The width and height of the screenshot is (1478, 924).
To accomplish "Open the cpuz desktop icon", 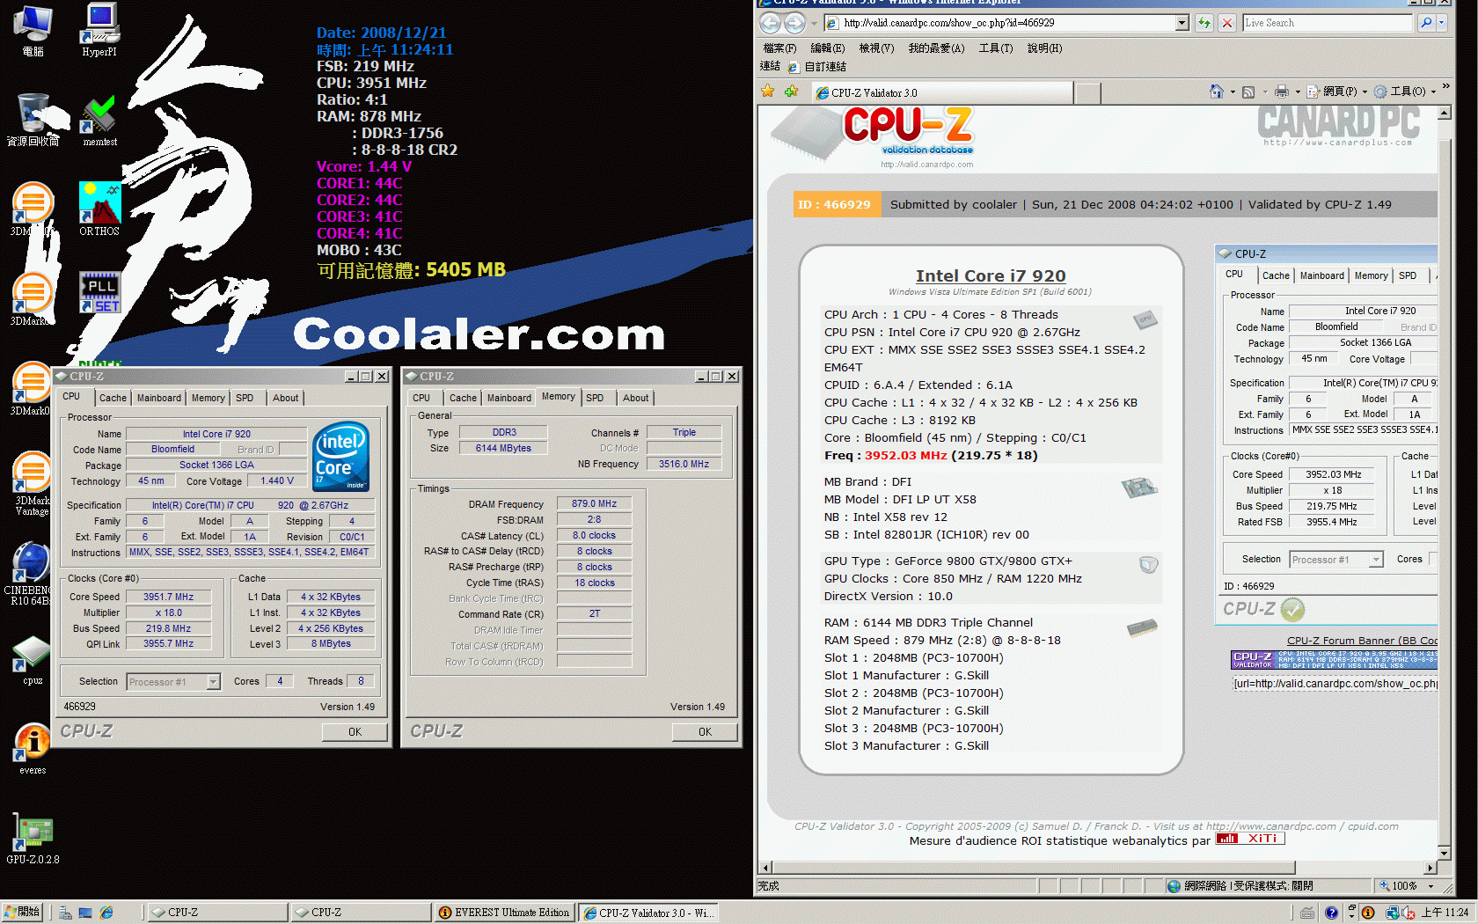I will (33, 660).
